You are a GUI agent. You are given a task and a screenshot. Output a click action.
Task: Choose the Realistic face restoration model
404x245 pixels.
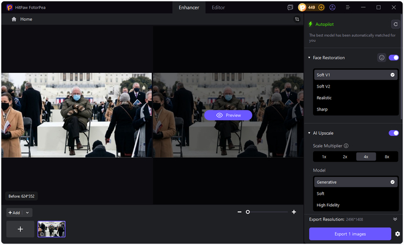click(325, 98)
